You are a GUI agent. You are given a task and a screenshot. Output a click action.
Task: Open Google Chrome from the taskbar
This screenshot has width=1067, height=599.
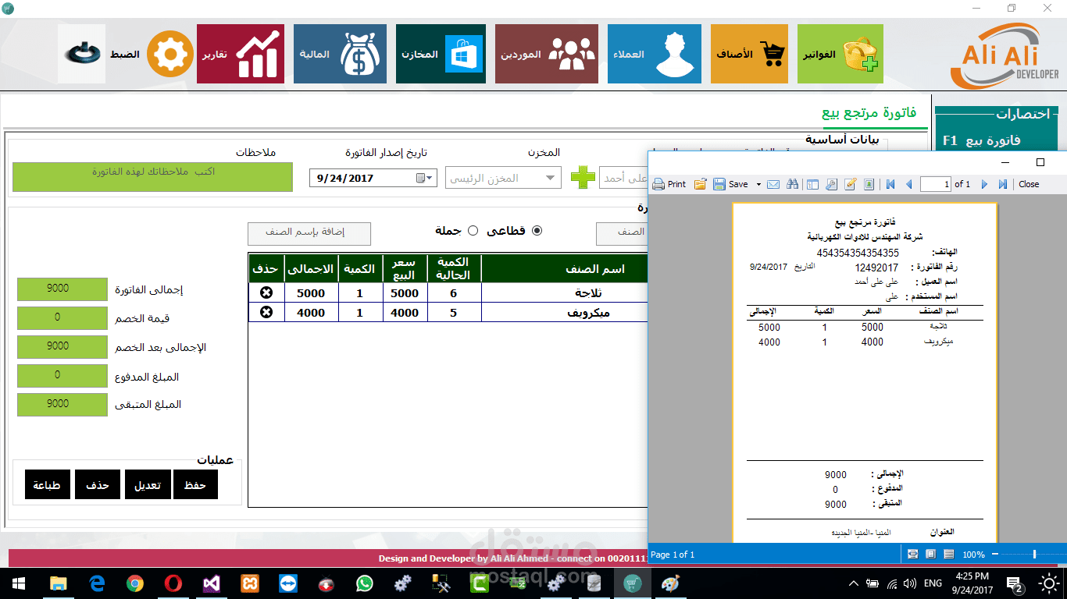tap(135, 583)
